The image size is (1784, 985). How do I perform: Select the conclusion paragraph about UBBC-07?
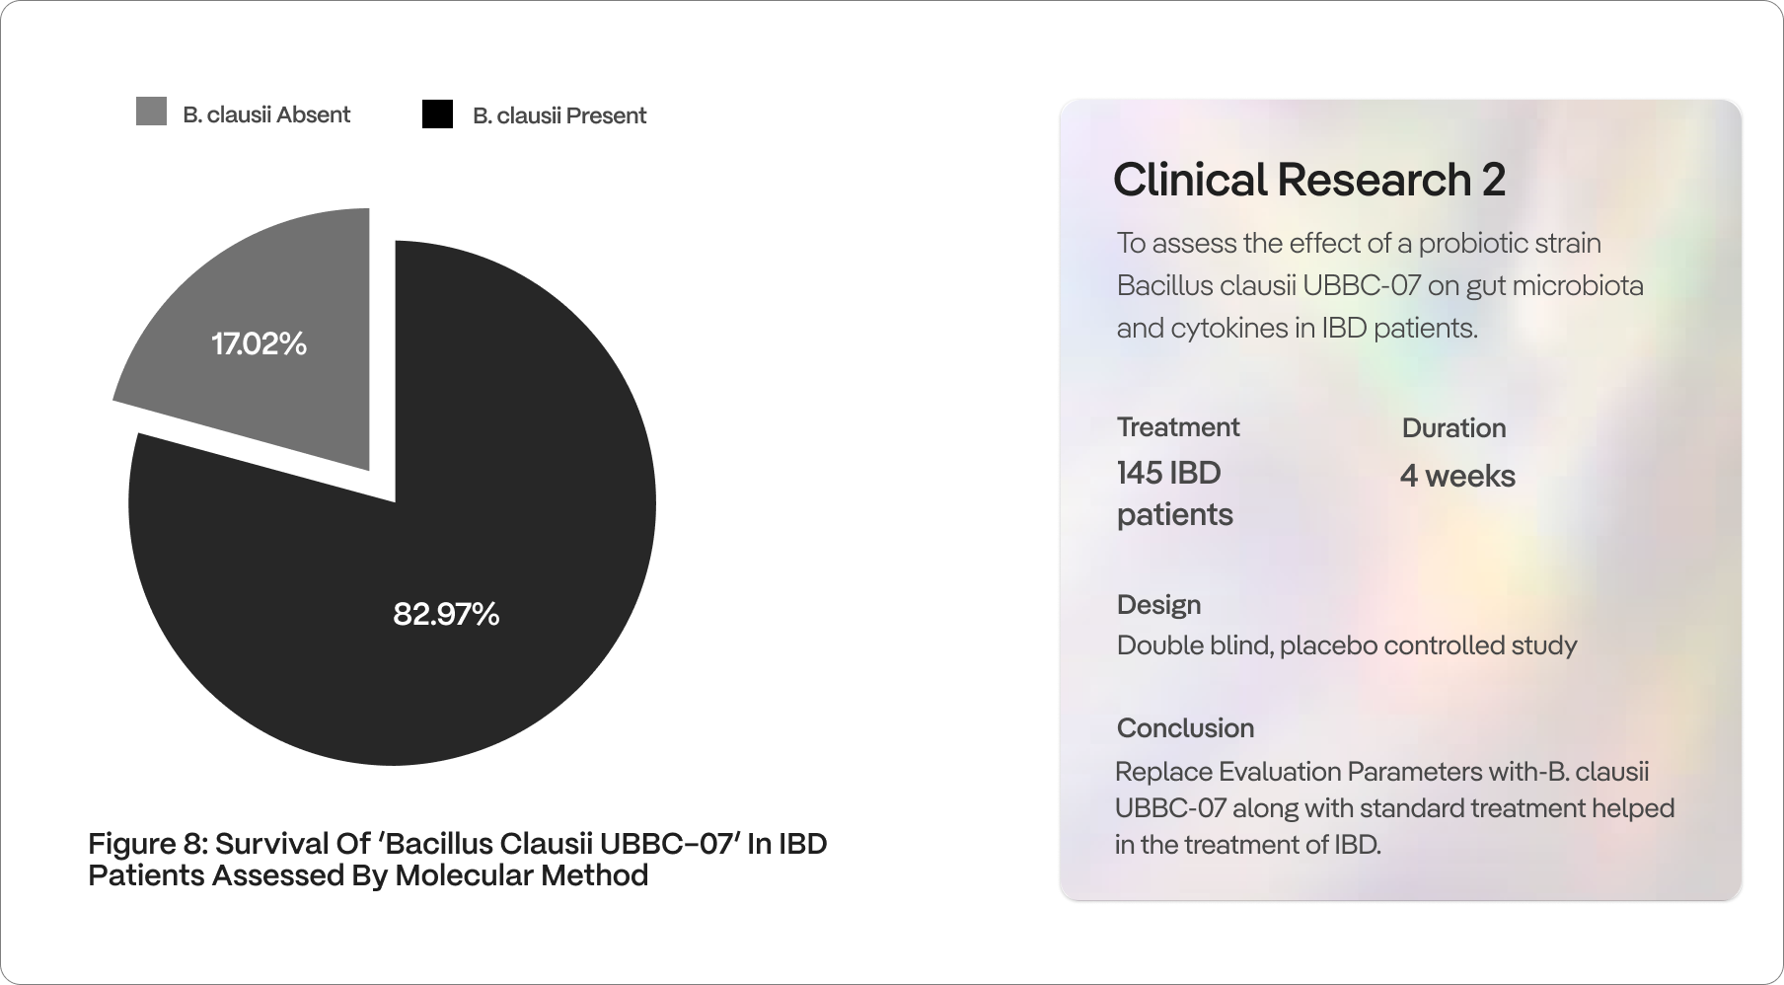pos(1395,808)
